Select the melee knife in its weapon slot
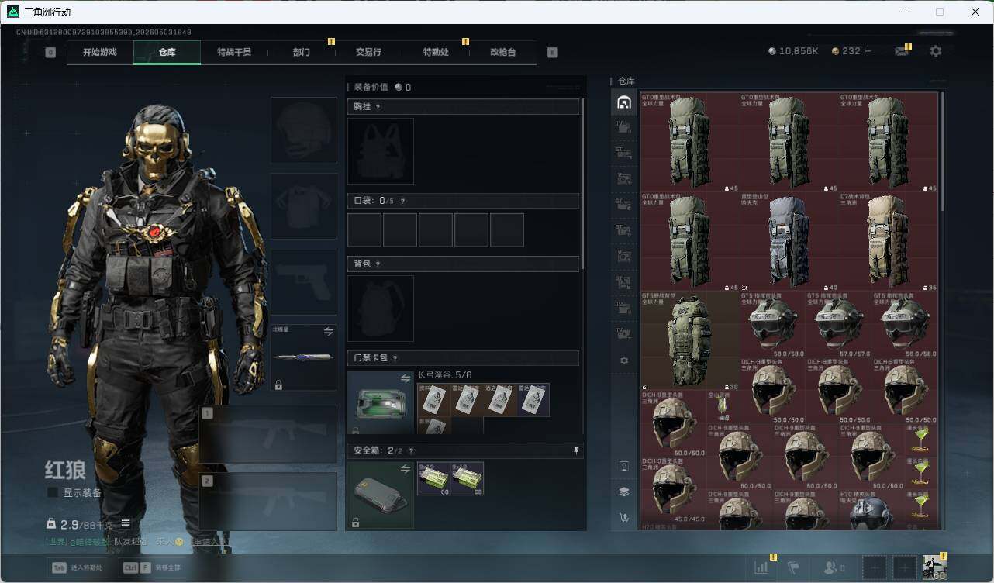This screenshot has width=994, height=583. click(x=303, y=357)
